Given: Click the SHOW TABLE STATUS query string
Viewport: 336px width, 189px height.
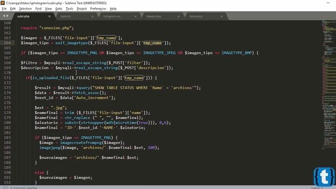Looking at the screenshot, I should point(145,88).
